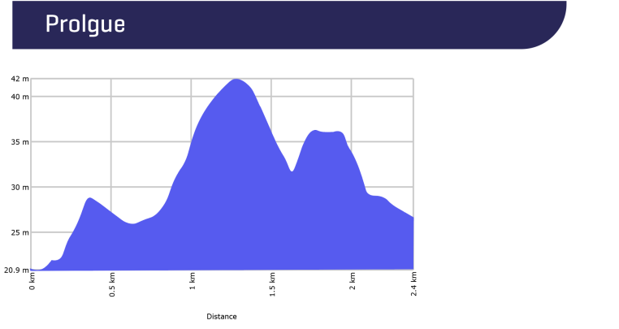
Task: Select the 0 km x-axis label
Action: [32, 281]
